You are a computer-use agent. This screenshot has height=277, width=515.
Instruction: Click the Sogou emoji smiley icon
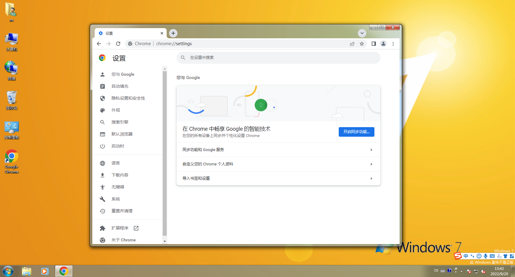point(479,256)
